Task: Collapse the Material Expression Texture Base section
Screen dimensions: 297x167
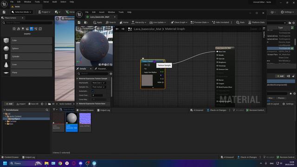Action: 77,104
